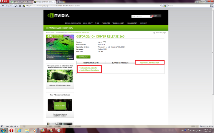Click the Share this page link text
The image size is (214, 133).
pyautogui.click(x=160, y=33)
